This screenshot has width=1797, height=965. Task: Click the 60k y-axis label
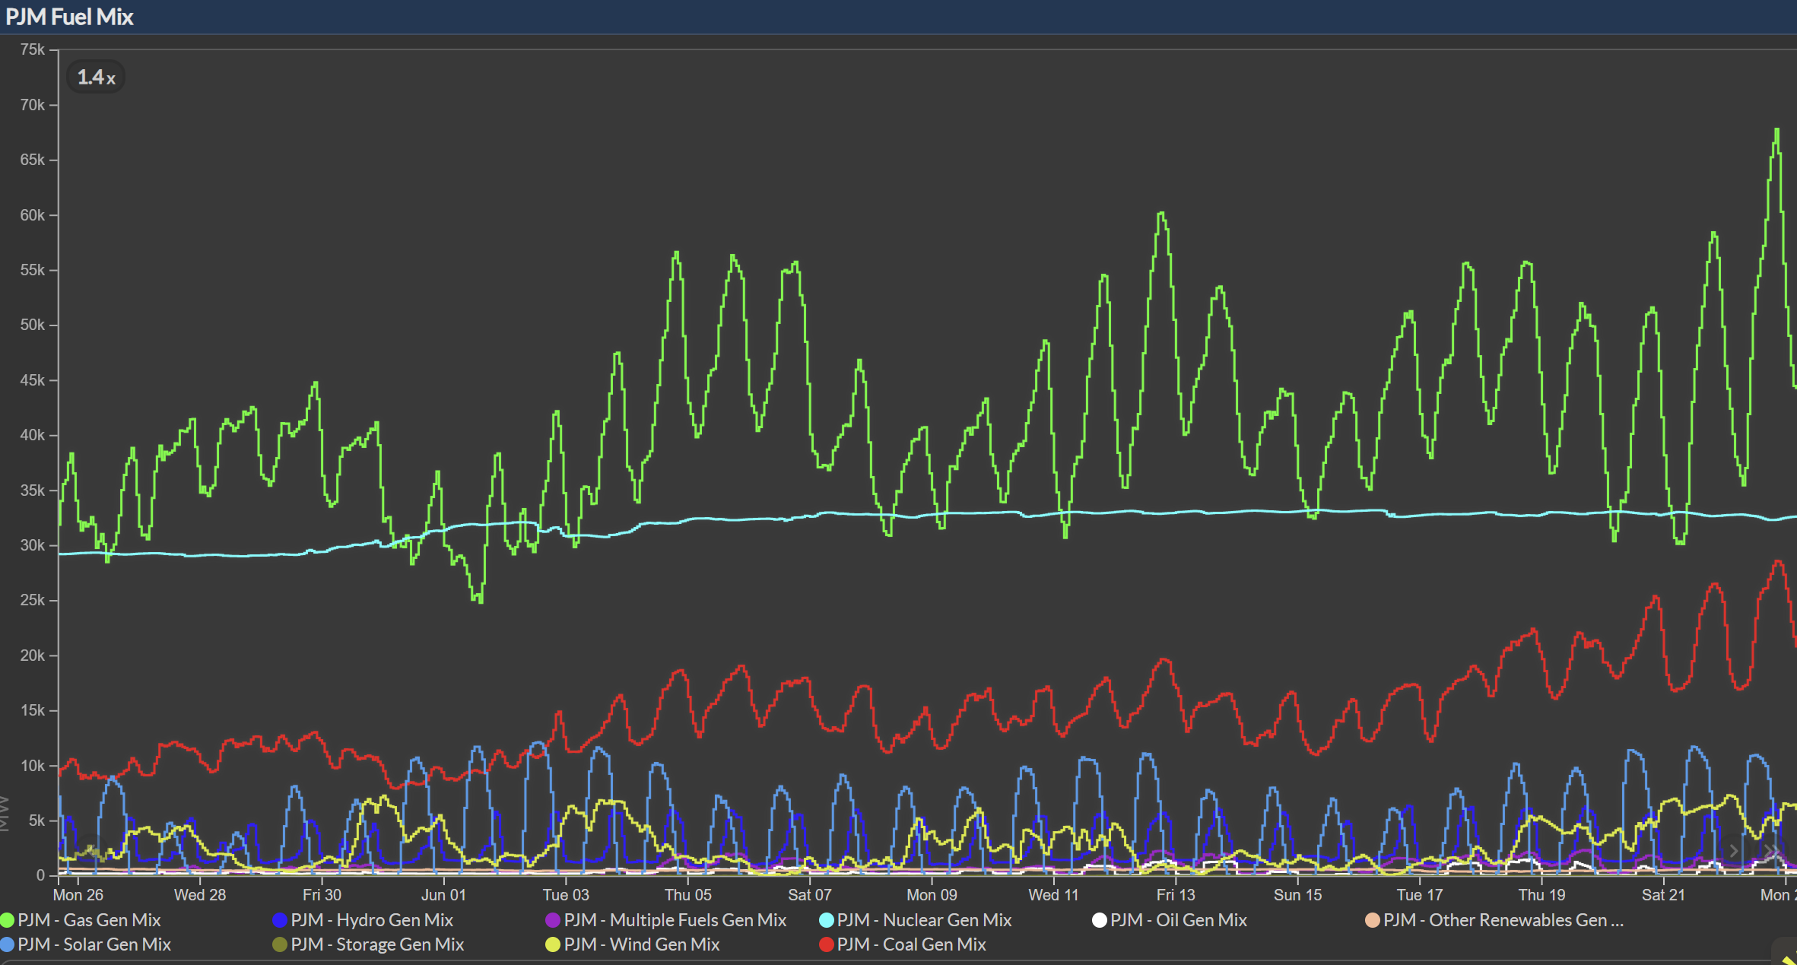(x=33, y=215)
